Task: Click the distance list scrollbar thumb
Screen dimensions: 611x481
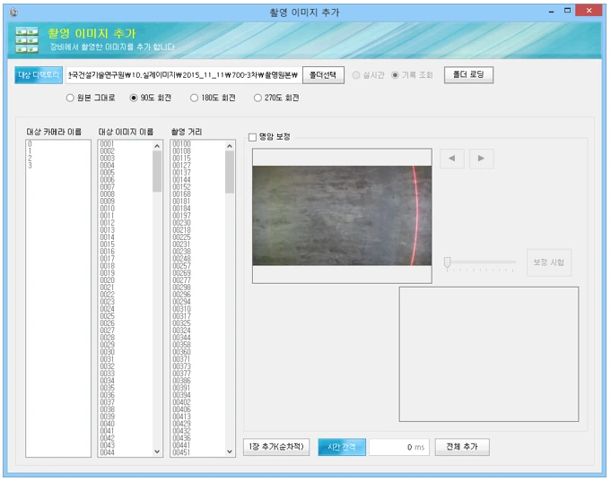Action: pos(230,172)
